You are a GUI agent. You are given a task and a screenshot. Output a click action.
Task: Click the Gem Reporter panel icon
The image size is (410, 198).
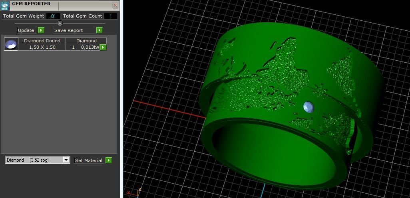point(5,5)
